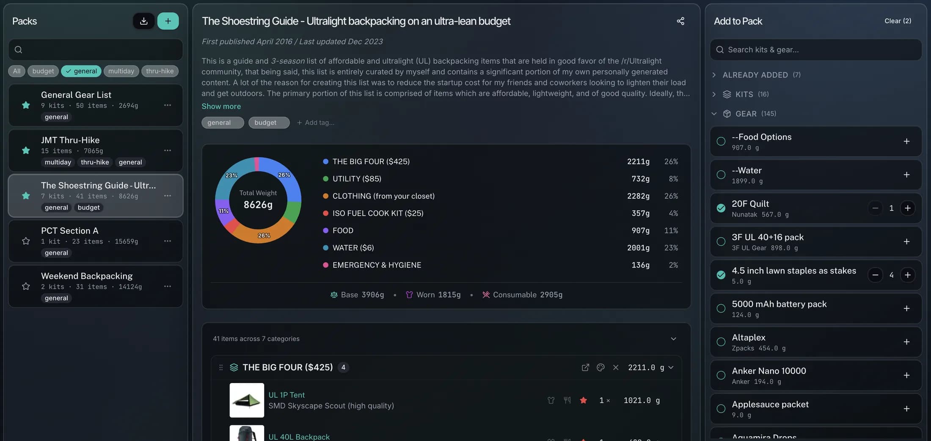
Task: Add Applesauce packet with plus
Action: click(x=906, y=408)
